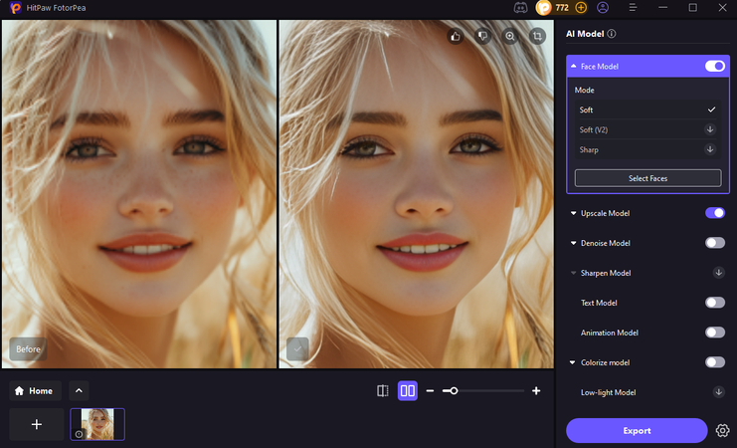Expand the Colorize model section
This screenshot has width=737, height=448.
click(x=573, y=362)
